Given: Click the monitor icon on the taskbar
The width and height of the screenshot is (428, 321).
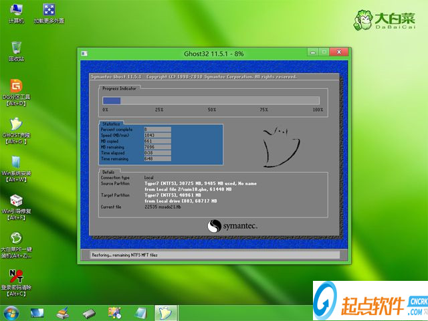Looking at the screenshot, I should 37,312.
